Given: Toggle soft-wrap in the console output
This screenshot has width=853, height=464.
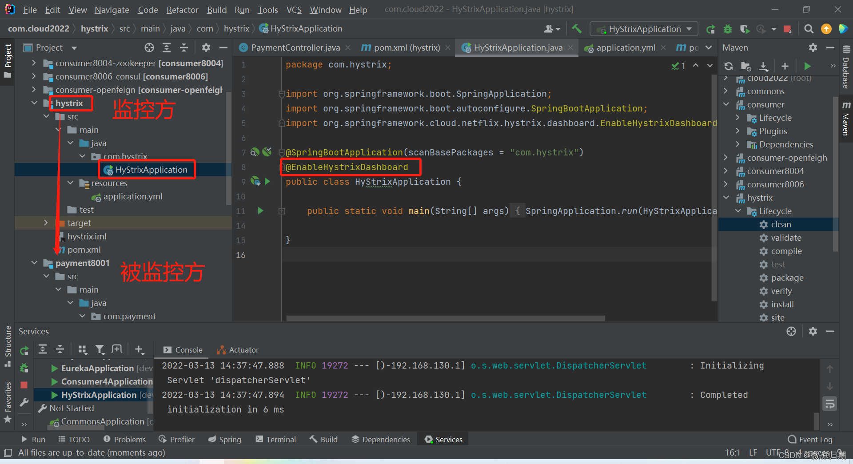Looking at the screenshot, I should click(x=829, y=404).
